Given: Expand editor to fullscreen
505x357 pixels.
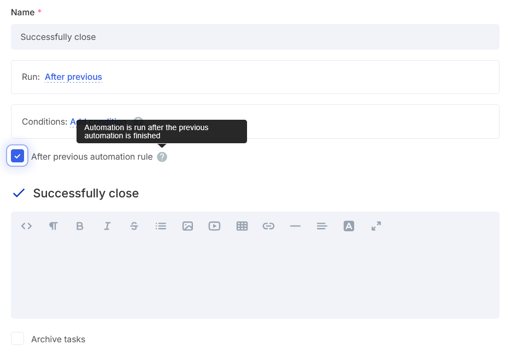Looking at the screenshot, I should click(376, 226).
